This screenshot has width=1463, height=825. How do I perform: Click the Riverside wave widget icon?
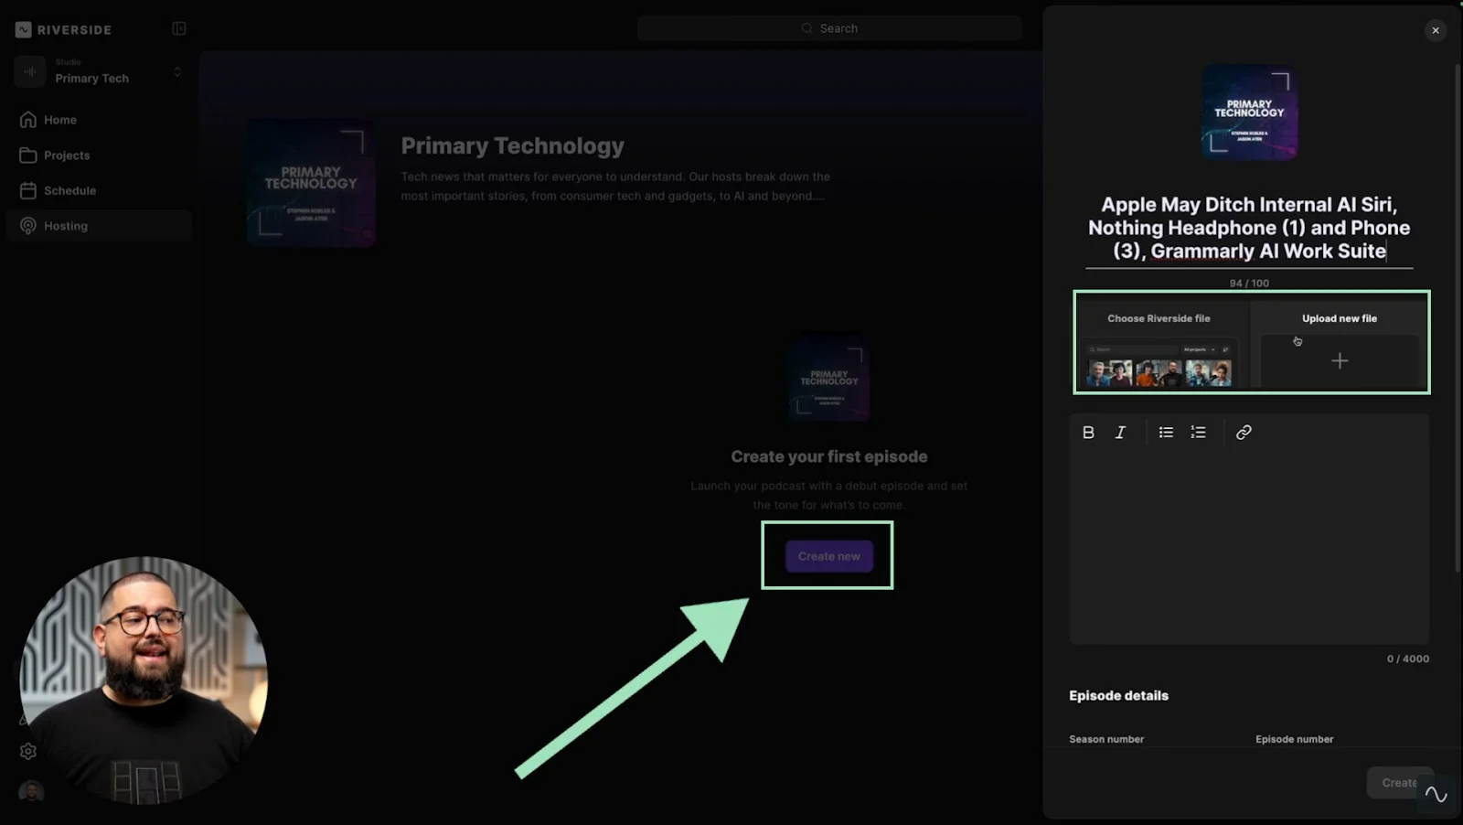(1436, 796)
